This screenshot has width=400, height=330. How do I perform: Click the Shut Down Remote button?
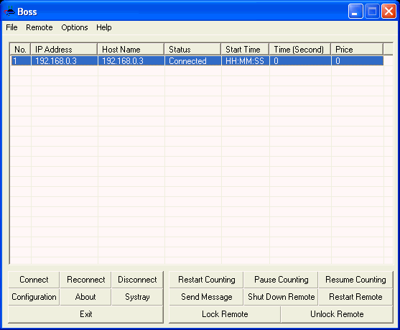click(x=281, y=297)
